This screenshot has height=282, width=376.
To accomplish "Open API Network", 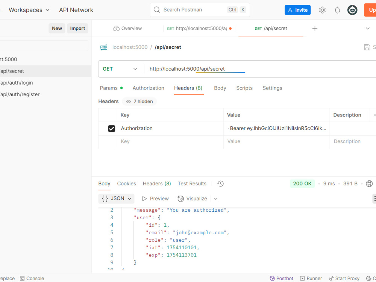I will coord(76,10).
